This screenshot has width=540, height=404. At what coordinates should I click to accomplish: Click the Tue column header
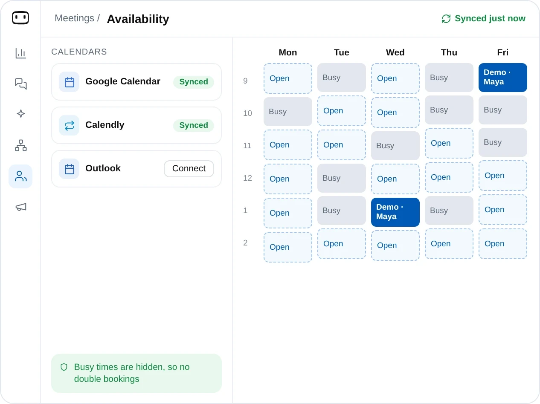point(342,52)
